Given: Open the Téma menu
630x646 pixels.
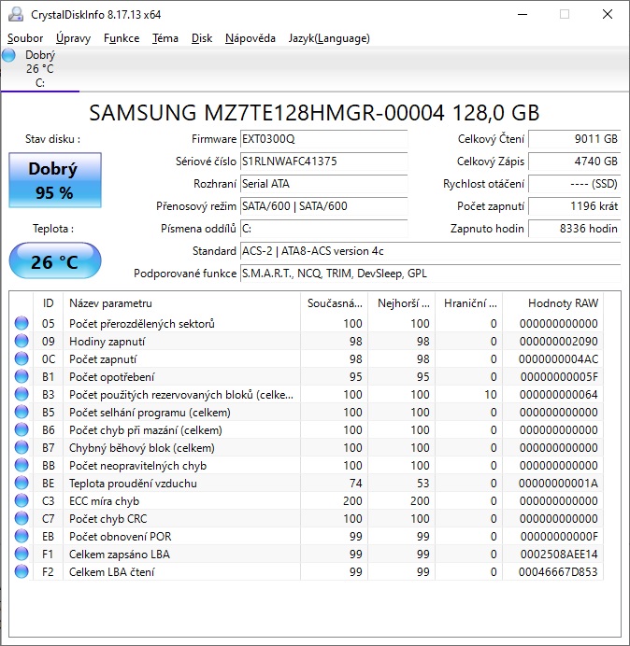Looking at the screenshot, I should pyautogui.click(x=165, y=38).
